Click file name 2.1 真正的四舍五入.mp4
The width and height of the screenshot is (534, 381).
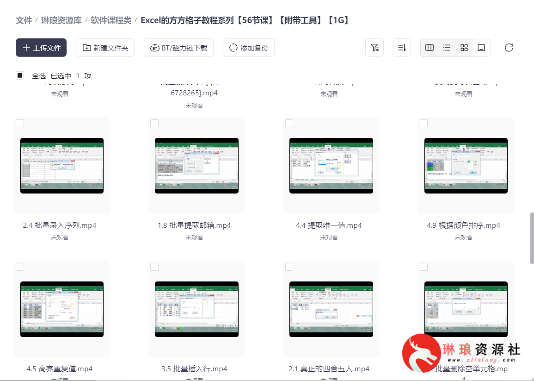point(329,369)
